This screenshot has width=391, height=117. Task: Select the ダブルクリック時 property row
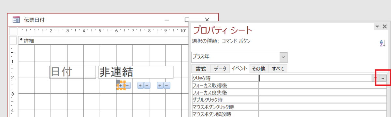pyautogui.click(x=289, y=100)
